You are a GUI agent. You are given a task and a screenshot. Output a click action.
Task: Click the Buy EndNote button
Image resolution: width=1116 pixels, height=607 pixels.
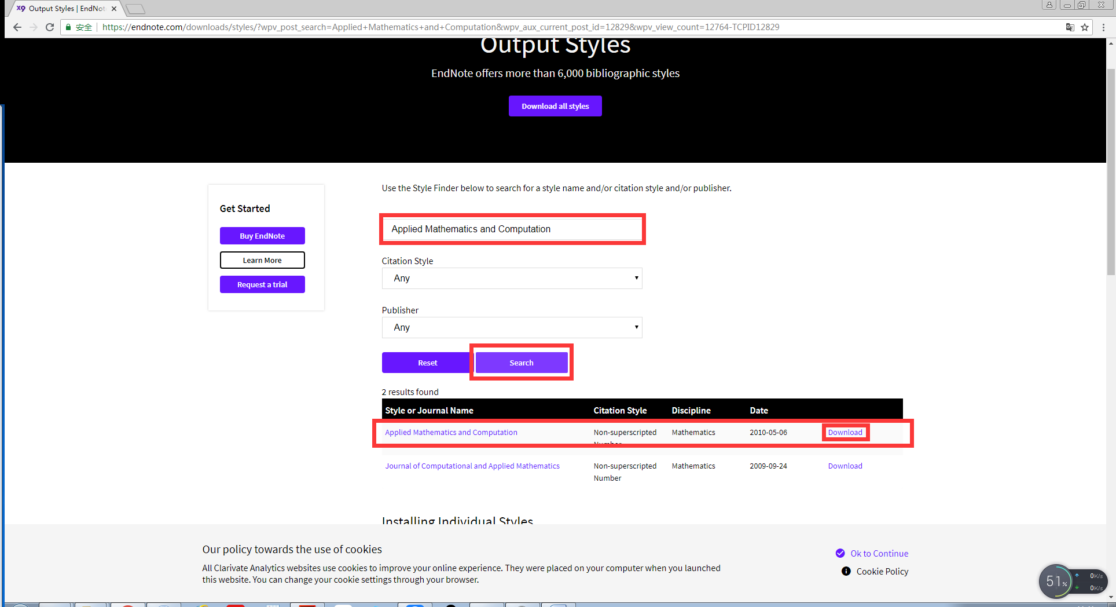coord(262,236)
